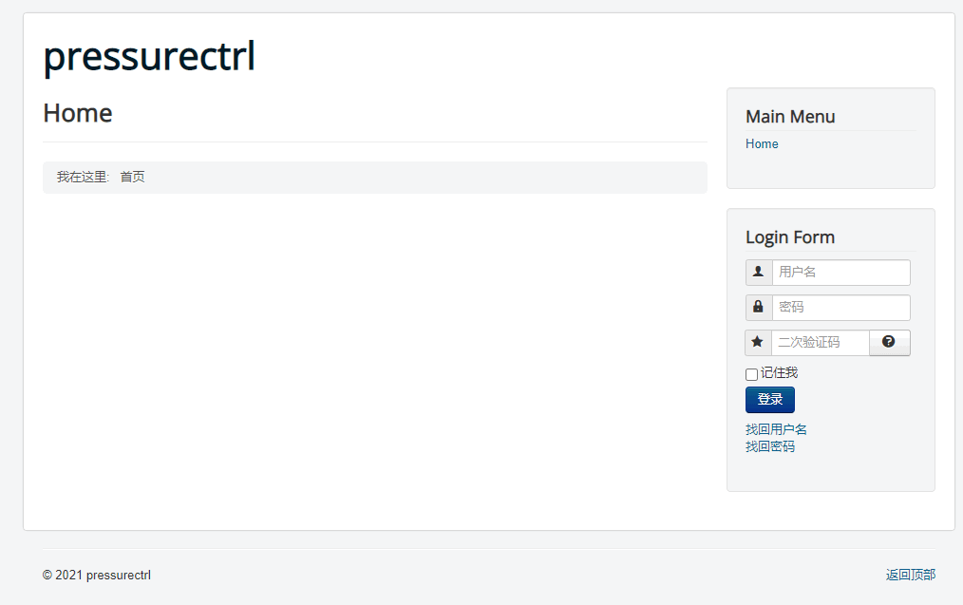
Task: Click the Login Form heading
Action: (790, 237)
